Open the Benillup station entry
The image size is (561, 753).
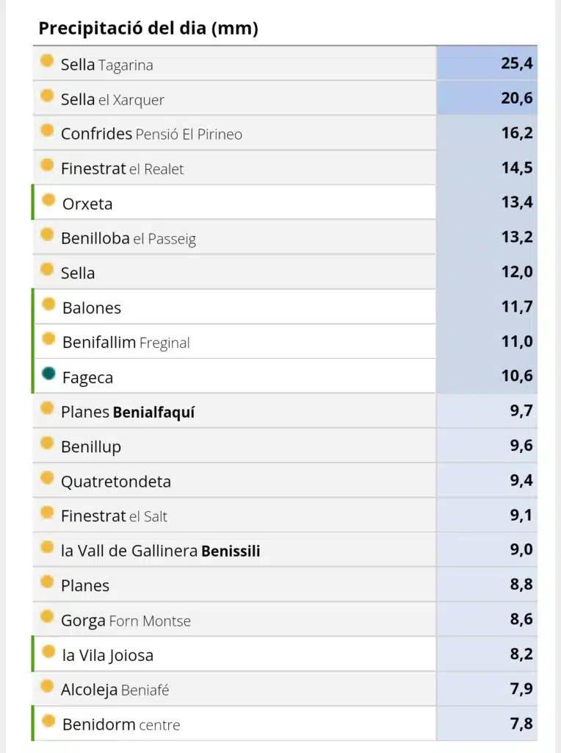[91, 446]
